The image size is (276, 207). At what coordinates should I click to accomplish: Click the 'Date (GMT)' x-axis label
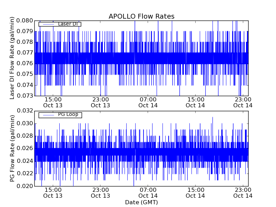pyautogui.click(x=141, y=203)
